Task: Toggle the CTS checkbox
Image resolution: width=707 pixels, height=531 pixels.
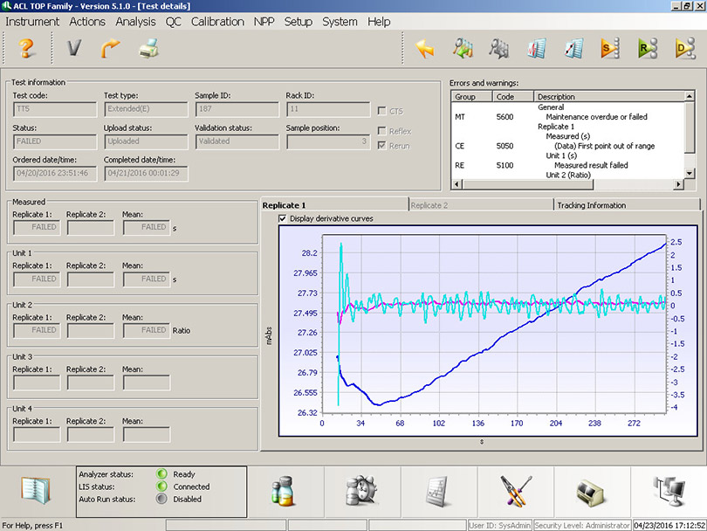Action: pos(382,111)
